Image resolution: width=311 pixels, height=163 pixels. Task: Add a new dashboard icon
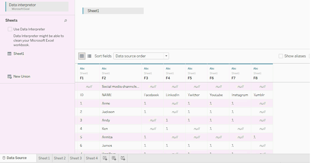pyautogui.click(x=114, y=158)
